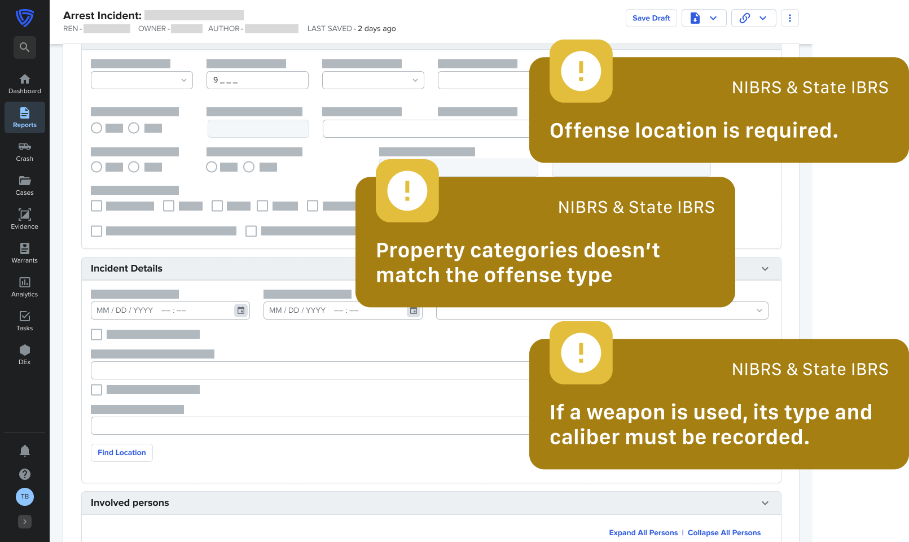Screen dimensions: 909x542
Task: Collapse the Incident Details section
Action: (765, 269)
